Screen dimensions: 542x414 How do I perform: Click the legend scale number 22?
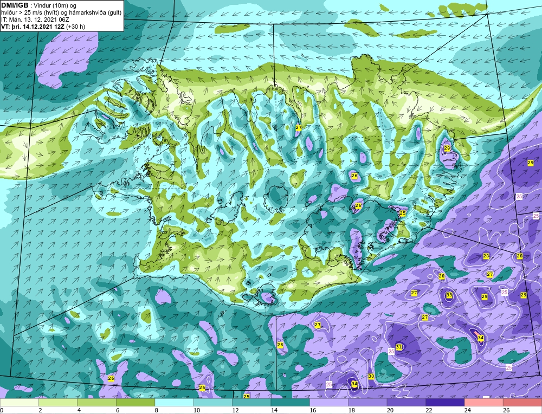pyautogui.click(x=429, y=411)
